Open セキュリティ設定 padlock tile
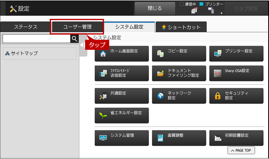This screenshot has width=269, height=159. [236, 96]
